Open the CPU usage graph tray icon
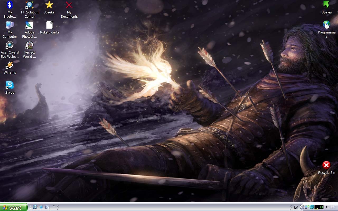The height and width of the screenshot is (211, 338). (317, 207)
